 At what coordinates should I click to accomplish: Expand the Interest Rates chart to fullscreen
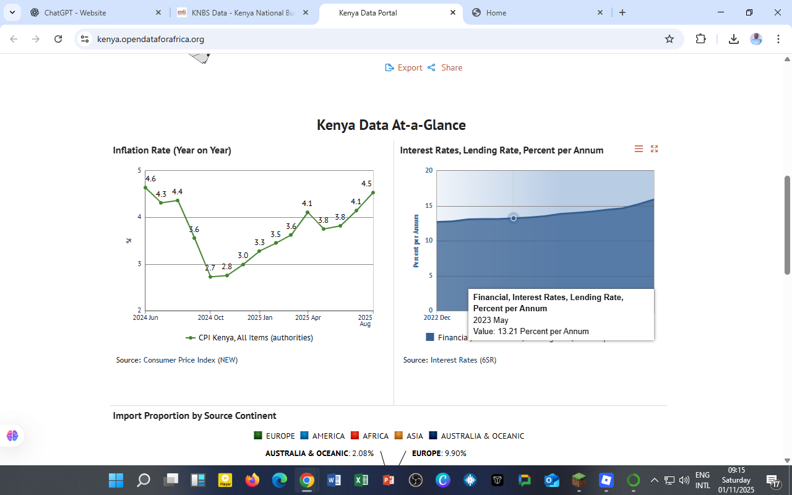click(x=654, y=148)
